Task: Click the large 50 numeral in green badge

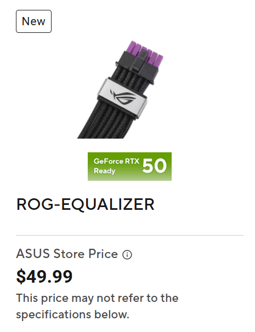Action: 155,166
